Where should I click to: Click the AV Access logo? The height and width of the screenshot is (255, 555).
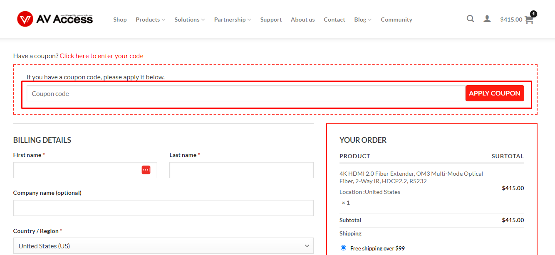[55, 19]
